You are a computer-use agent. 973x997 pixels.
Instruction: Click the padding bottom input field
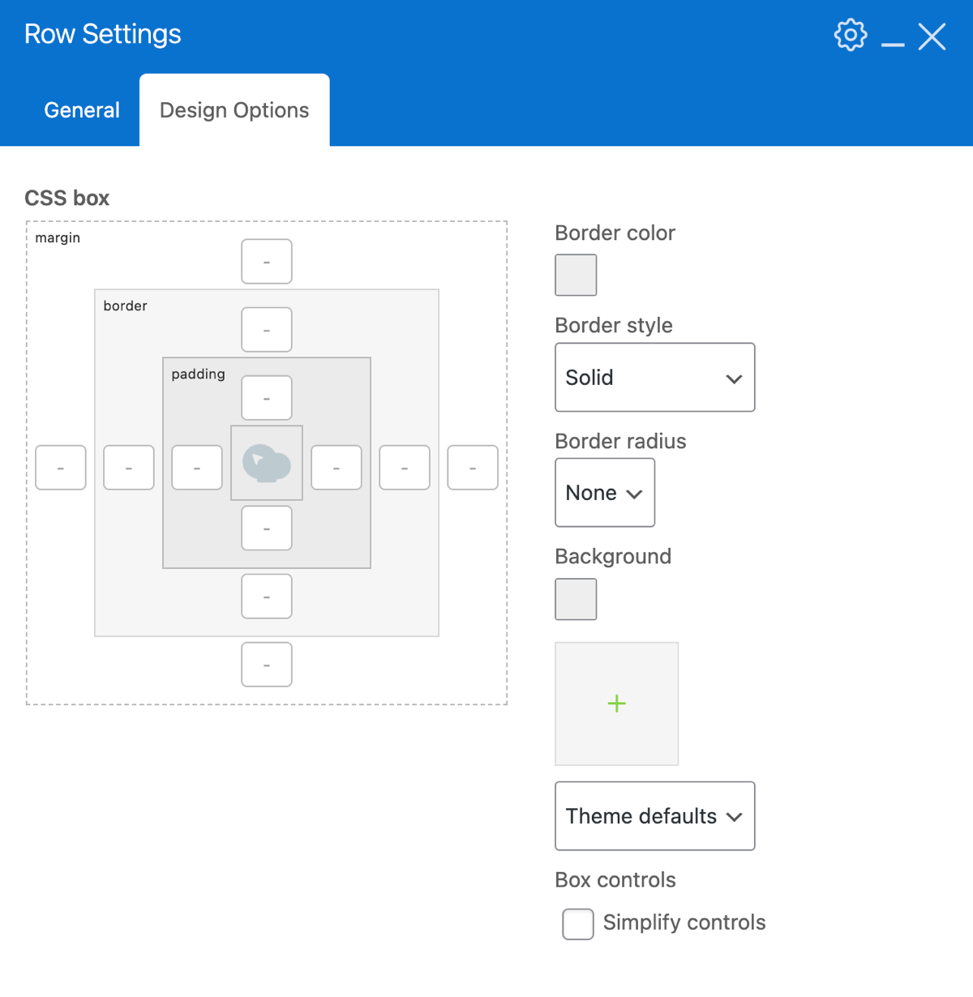click(x=267, y=528)
